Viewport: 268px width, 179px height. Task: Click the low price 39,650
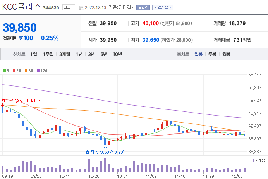pos(151,40)
